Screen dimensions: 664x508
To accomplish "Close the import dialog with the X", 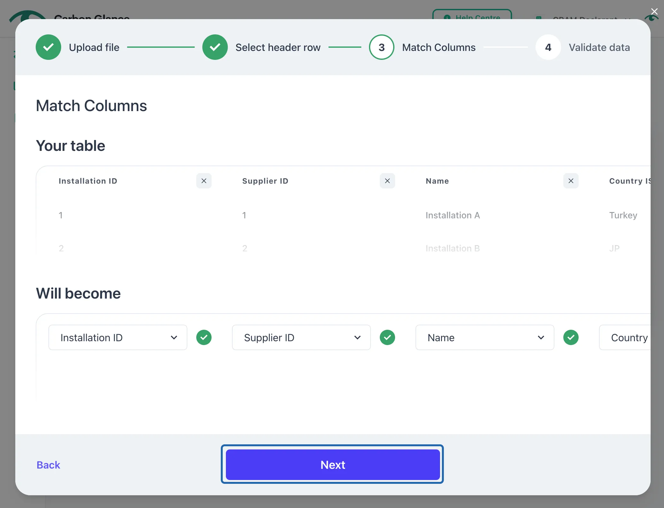I will [654, 12].
